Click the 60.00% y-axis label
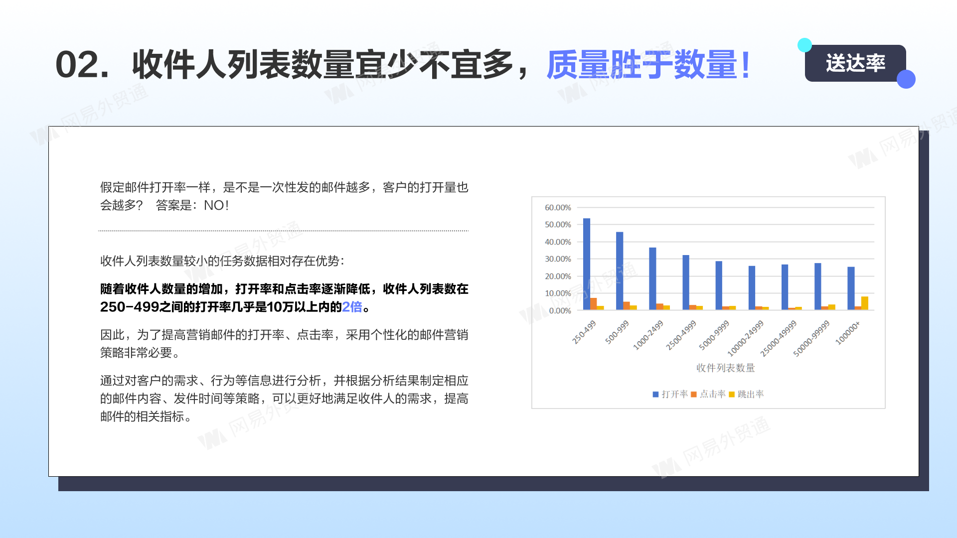Screen dimensions: 957x538 click(558, 208)
